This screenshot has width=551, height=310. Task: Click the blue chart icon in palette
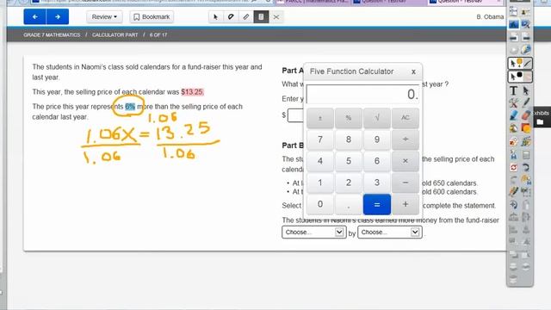coord(513,24)
